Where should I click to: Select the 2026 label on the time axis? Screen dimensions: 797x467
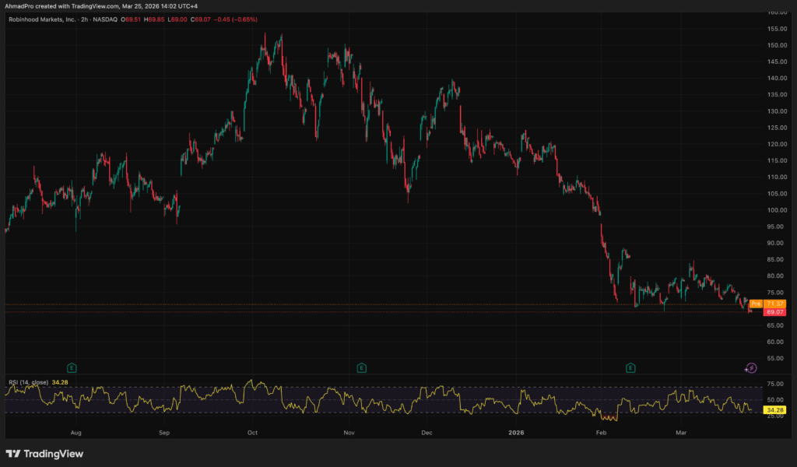[517, 430]
